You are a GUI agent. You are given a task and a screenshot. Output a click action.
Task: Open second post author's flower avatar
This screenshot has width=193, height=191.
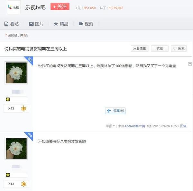[x=16, y=148]
